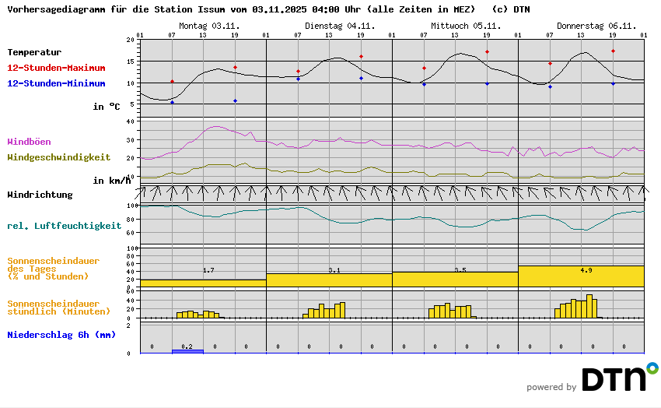Click the Niederschlag 6h (mm) label
Image resolution: width=661 pixels, height=408 pixels.
(61, 335)
